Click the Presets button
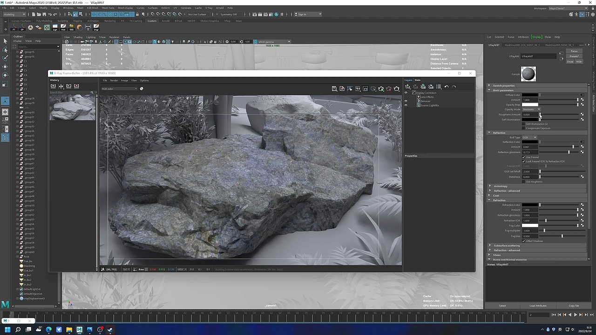Viewport: 596px width, 335px height. tap(574, 56)
